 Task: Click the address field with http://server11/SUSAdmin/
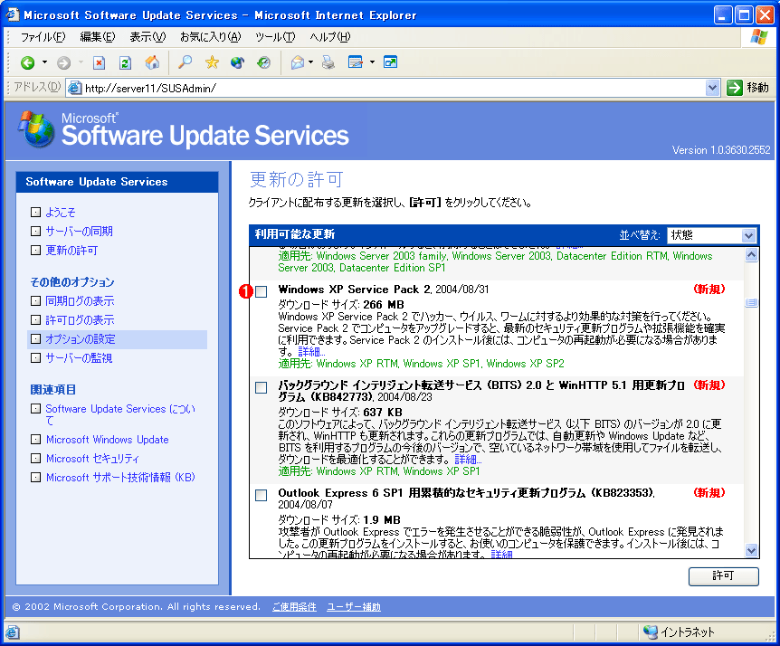393,88
